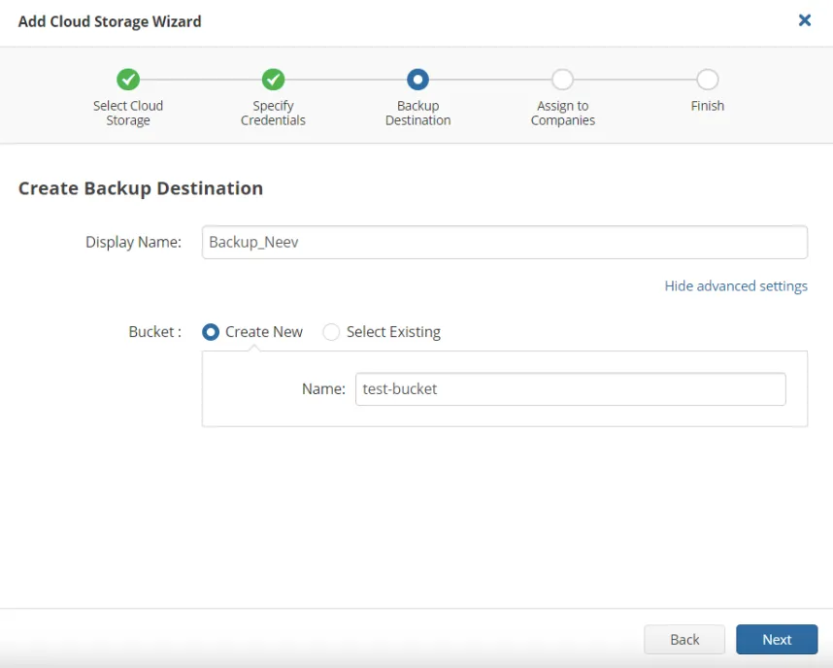
Task: Click the Backup Destination step circle
Action: [x=417, y=80]
